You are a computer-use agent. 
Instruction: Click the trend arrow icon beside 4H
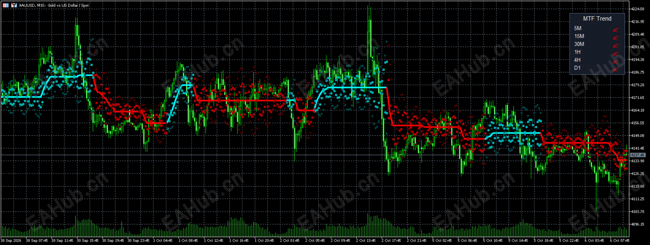616,61
